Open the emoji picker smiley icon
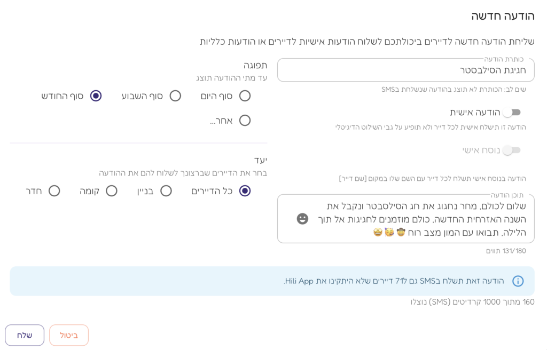This screenshot has width=547, height=350. (x=302, y=219)
